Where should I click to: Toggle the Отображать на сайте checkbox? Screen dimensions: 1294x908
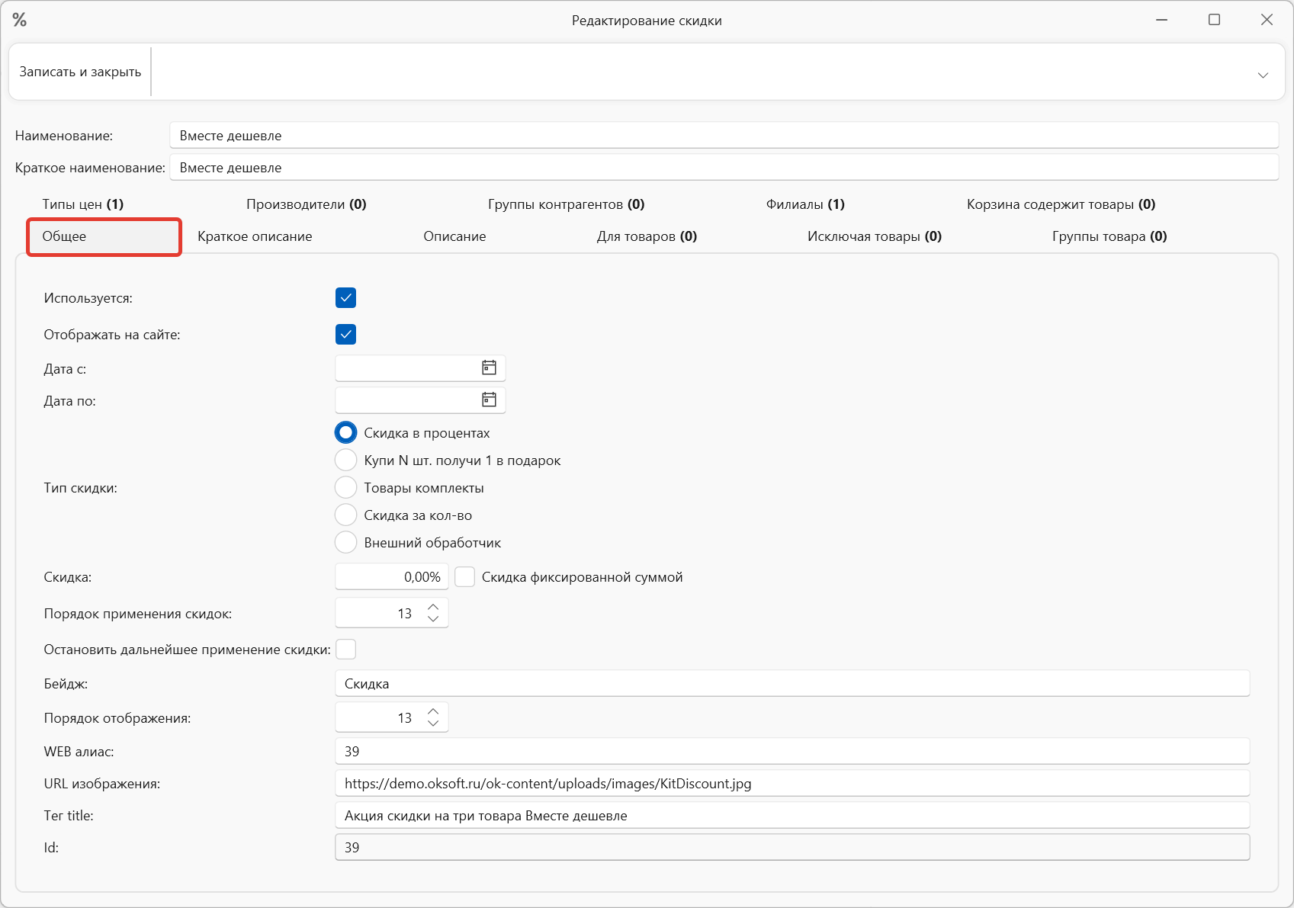(x=345, y=335)
